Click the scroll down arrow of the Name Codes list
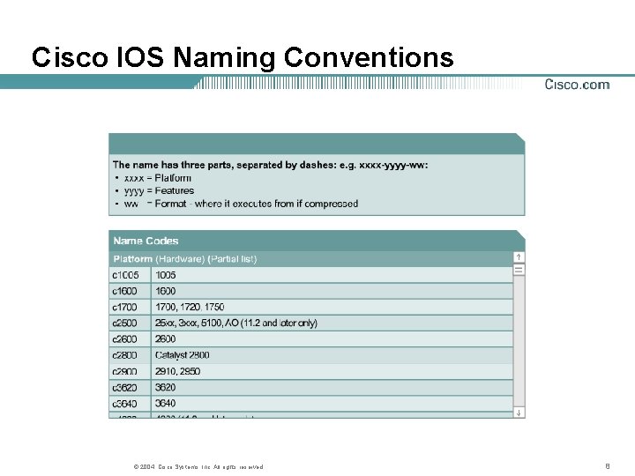The width and height of the screenshot is (635, 476). [x=519, y=413]
